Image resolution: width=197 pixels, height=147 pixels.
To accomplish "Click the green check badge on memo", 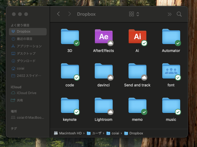I will coord(144,112).
